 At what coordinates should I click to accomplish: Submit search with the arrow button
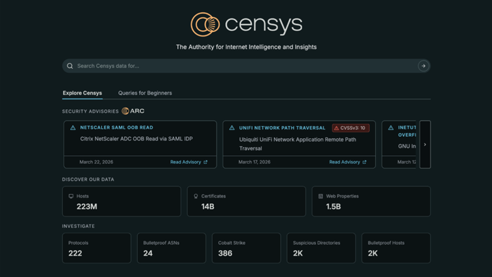pyautogui.click(x=423, y=66)
